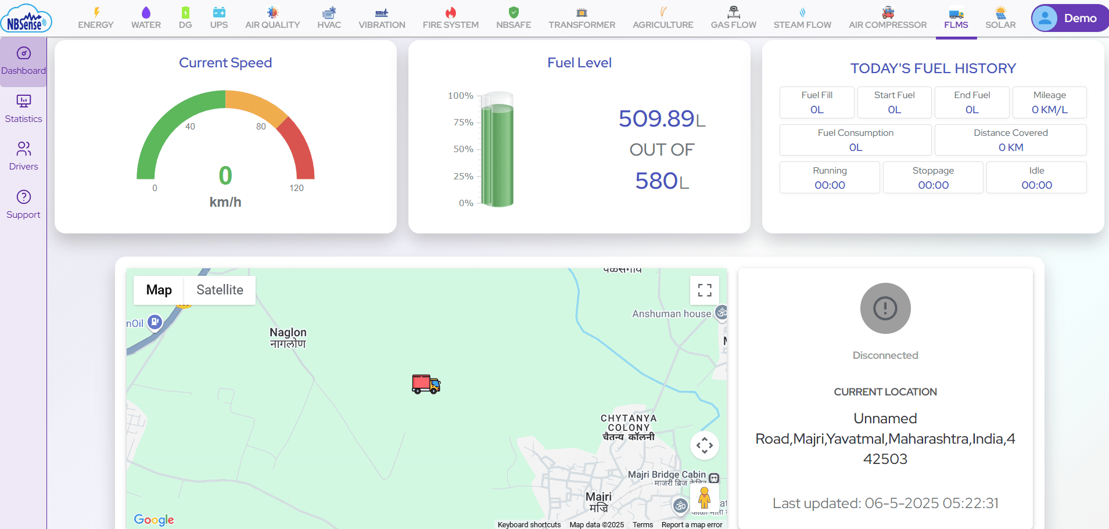Click the Naglon place label on map
Viewport: 1109px width, 529px height.
(288, 337)
